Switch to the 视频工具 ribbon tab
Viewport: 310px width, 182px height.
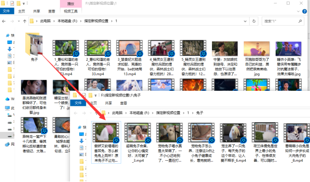tap(70, 11)
